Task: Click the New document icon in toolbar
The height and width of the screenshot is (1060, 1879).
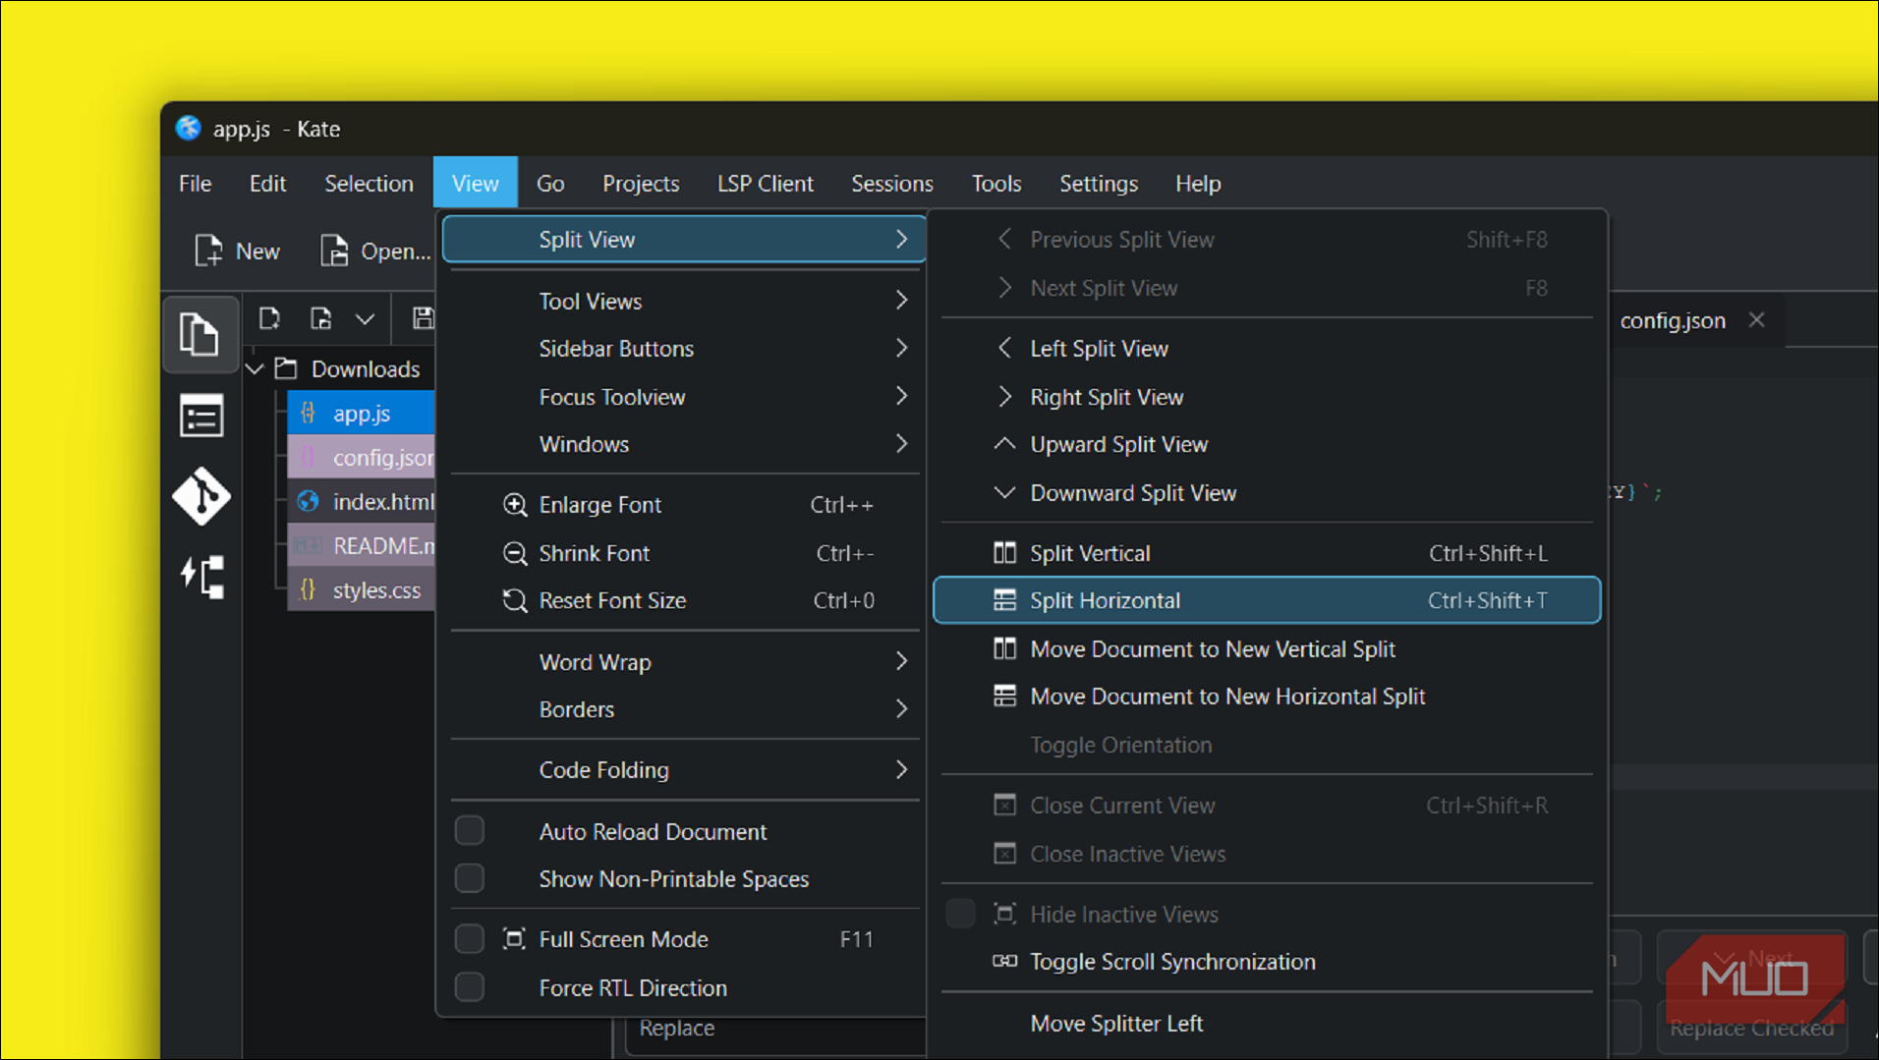Action: click(x=207, y=251)
